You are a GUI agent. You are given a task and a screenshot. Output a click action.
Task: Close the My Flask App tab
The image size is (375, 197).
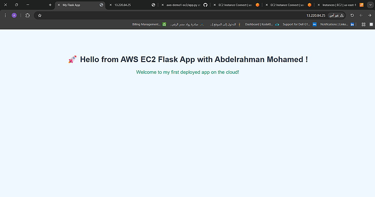(58, 5)
